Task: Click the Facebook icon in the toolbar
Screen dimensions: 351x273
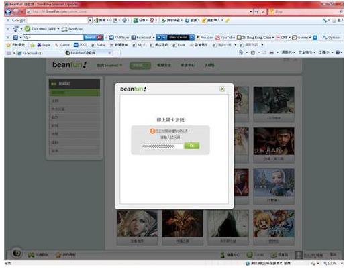Action: [134, 38]
